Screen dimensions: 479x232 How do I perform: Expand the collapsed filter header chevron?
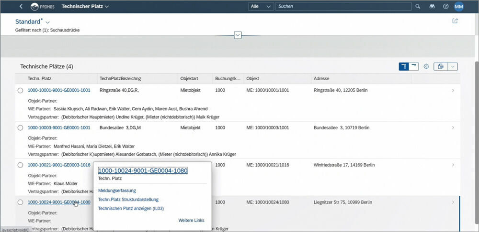(238, 35)
